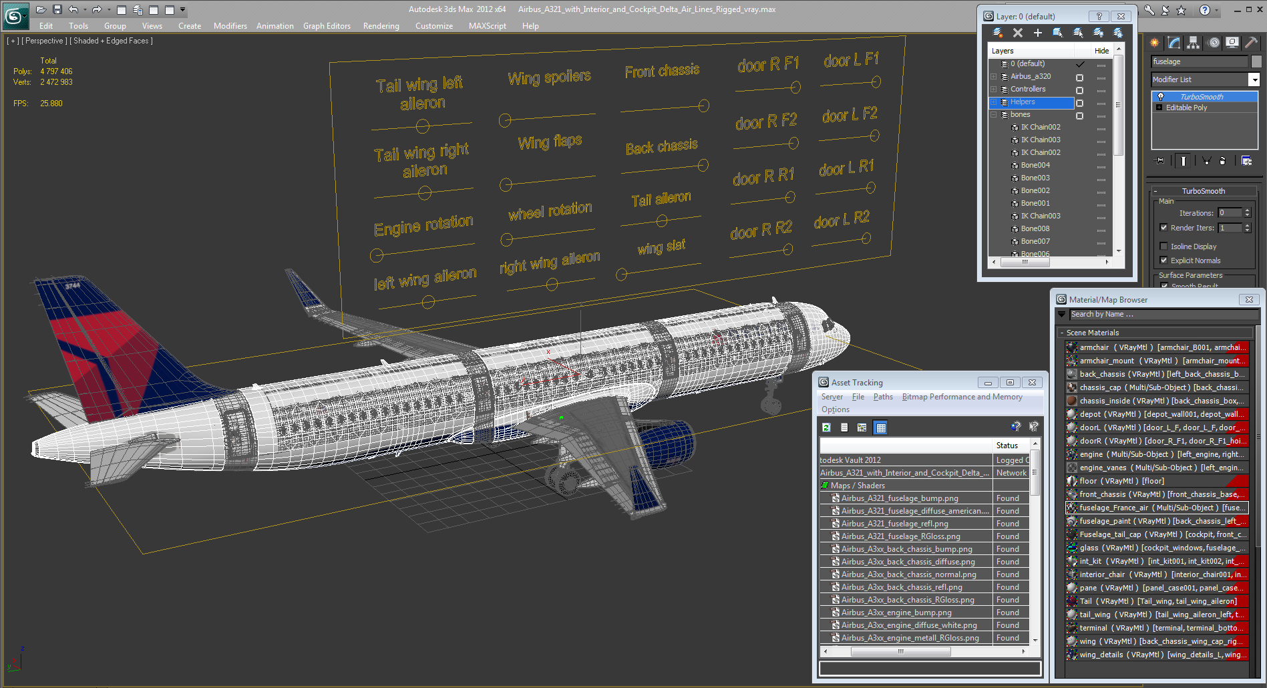
Task: Open the Rendering menu
Action: pyautogui.click(x=381, y=26)
